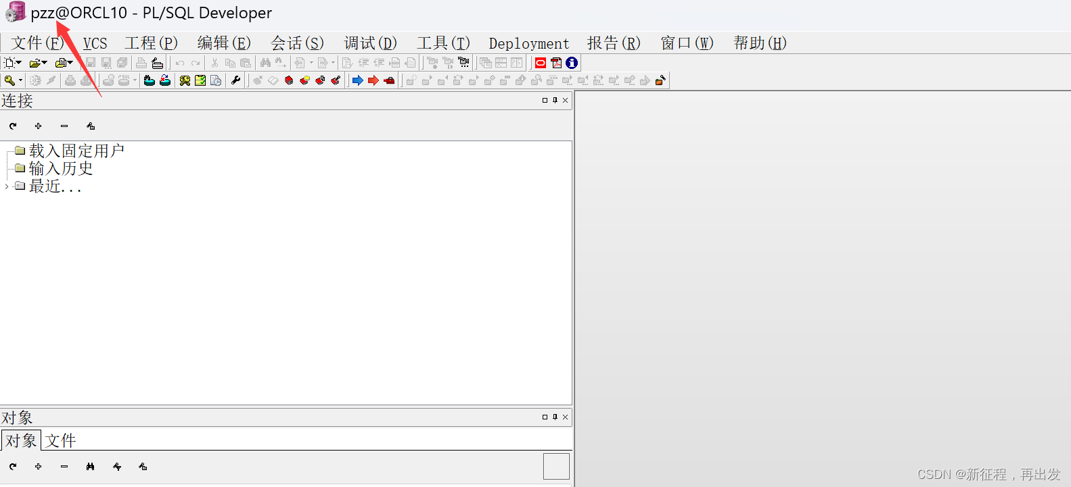Screen dimensions: 1071x487
Task: Click the Log on key icon
Action: click(x=9, y=80)
